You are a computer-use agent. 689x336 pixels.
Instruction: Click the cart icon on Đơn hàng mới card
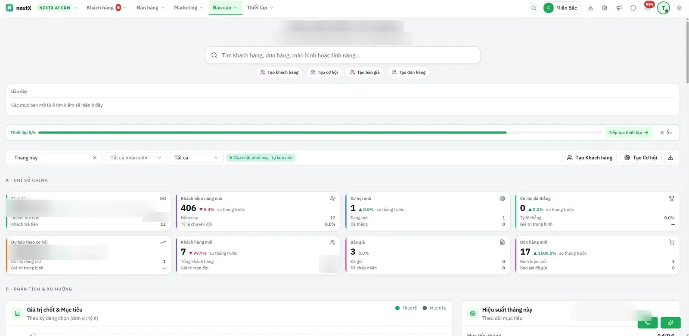tap(671, 242)
